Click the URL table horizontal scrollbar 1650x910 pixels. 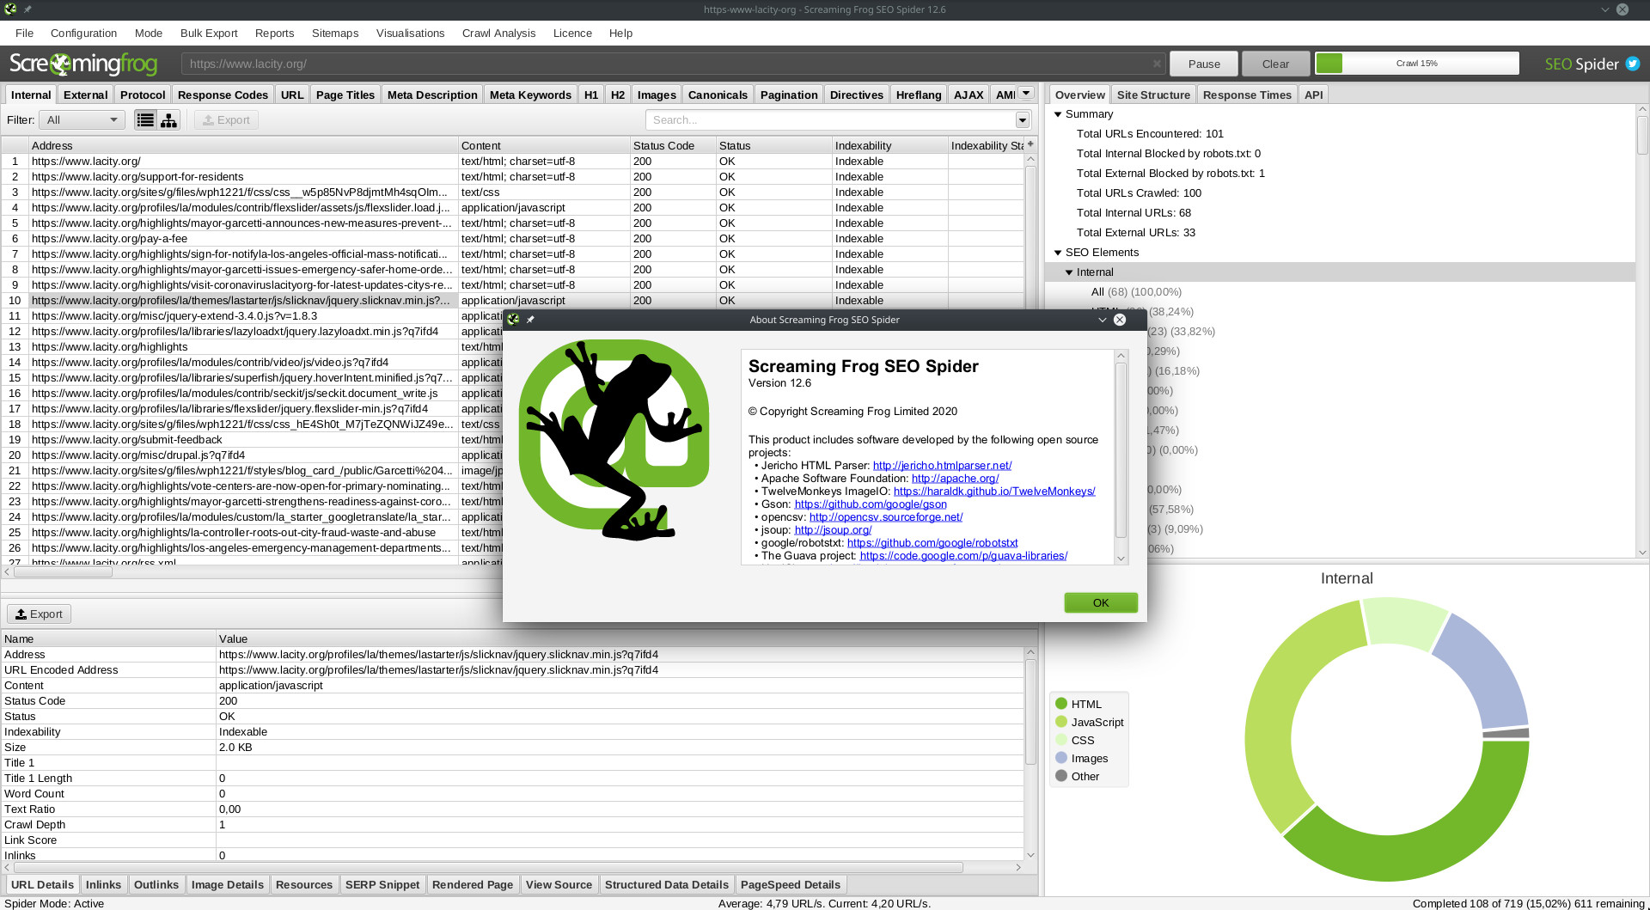[63, 571]
